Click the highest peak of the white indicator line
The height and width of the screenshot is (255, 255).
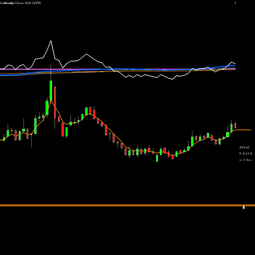click(x=51, y=41)
